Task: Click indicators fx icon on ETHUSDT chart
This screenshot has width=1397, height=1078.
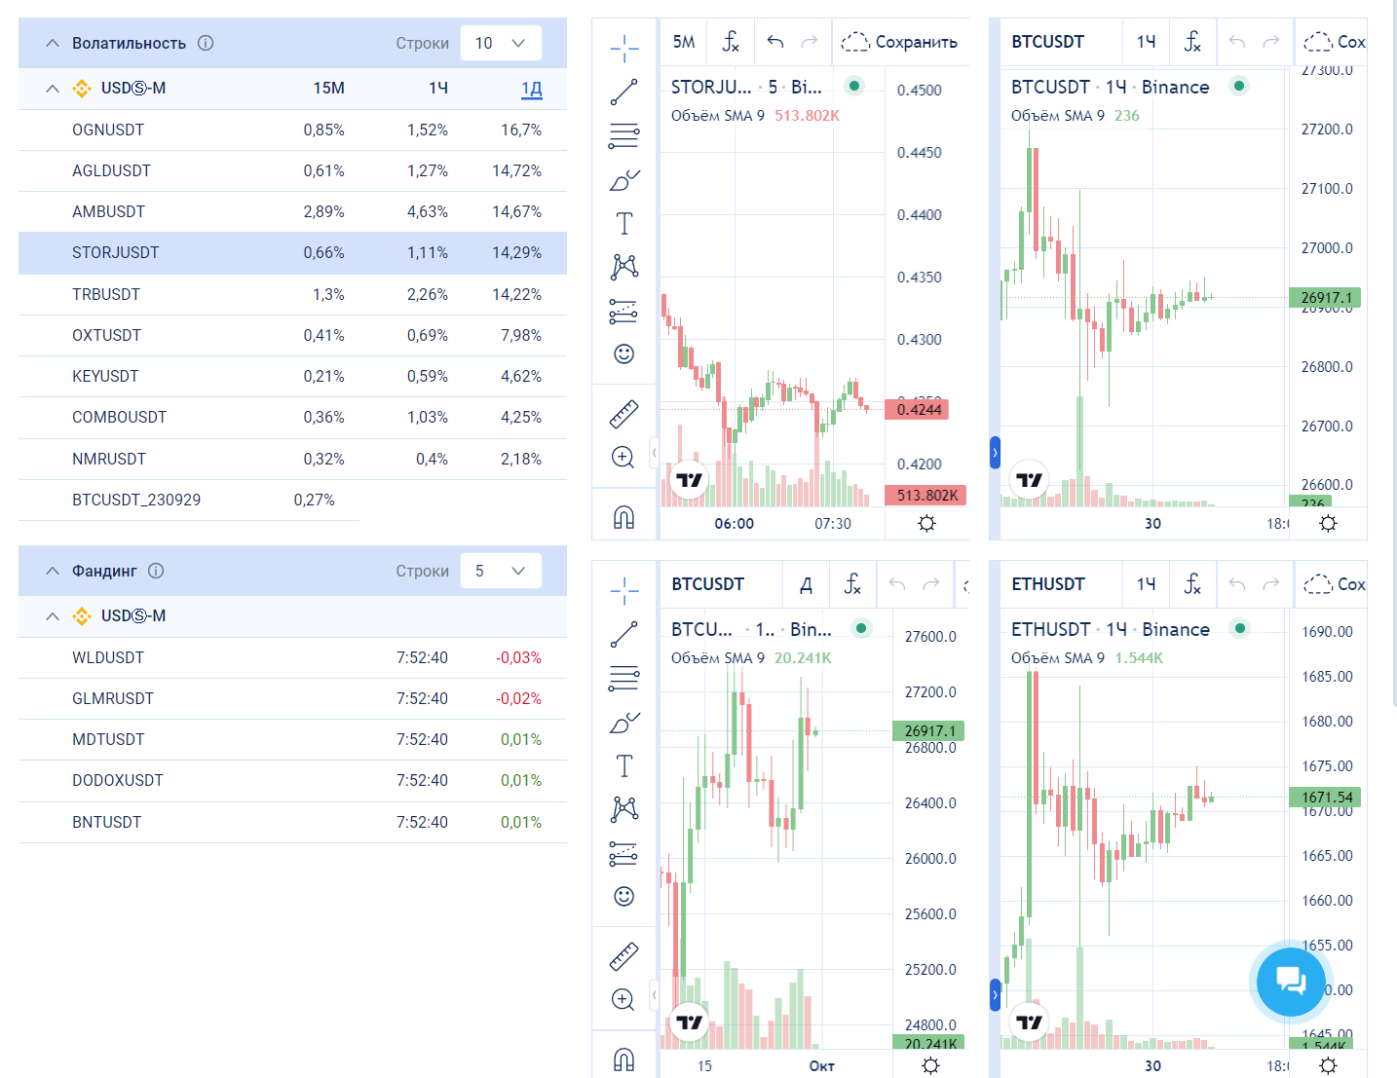Action: [1192, 584]
